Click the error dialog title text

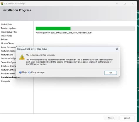[32, 49]
